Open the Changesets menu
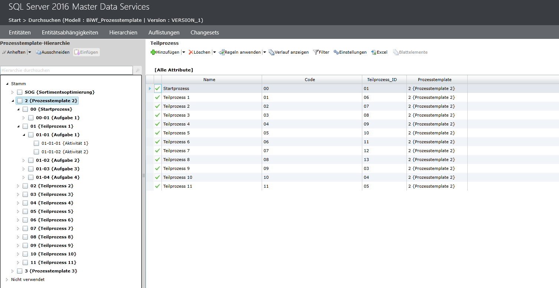This screenshot has height=288, width=559. 205,32
